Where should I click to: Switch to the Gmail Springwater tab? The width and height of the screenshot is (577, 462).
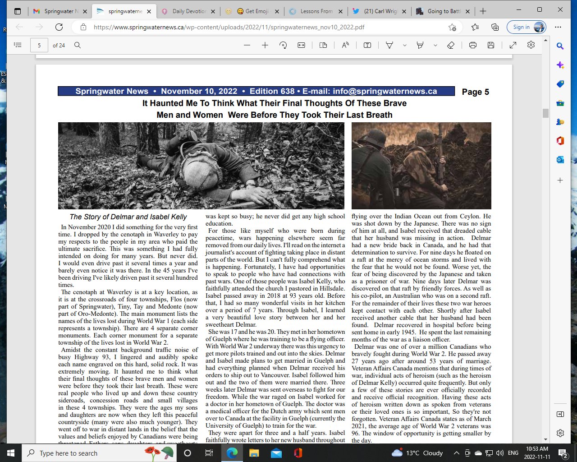pos(59,11)
